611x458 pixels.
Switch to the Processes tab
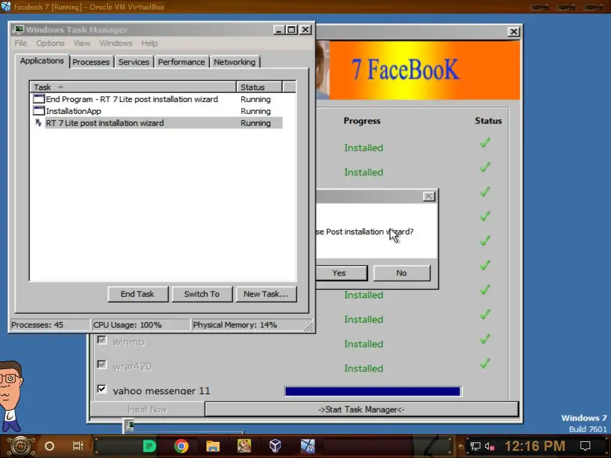tap(91, 62)
